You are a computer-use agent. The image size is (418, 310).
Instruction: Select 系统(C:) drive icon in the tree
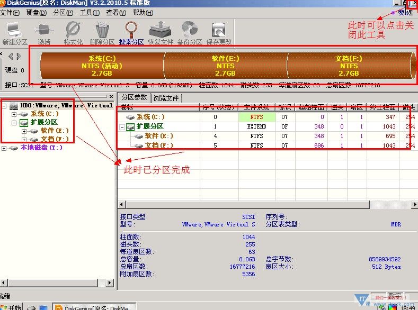(x=24, y=114)
